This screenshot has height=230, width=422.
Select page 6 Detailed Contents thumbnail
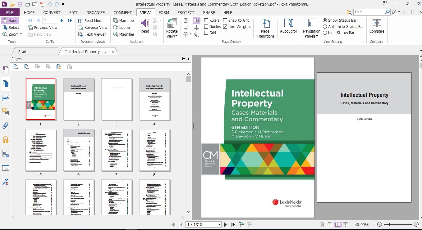click(79, 150)
